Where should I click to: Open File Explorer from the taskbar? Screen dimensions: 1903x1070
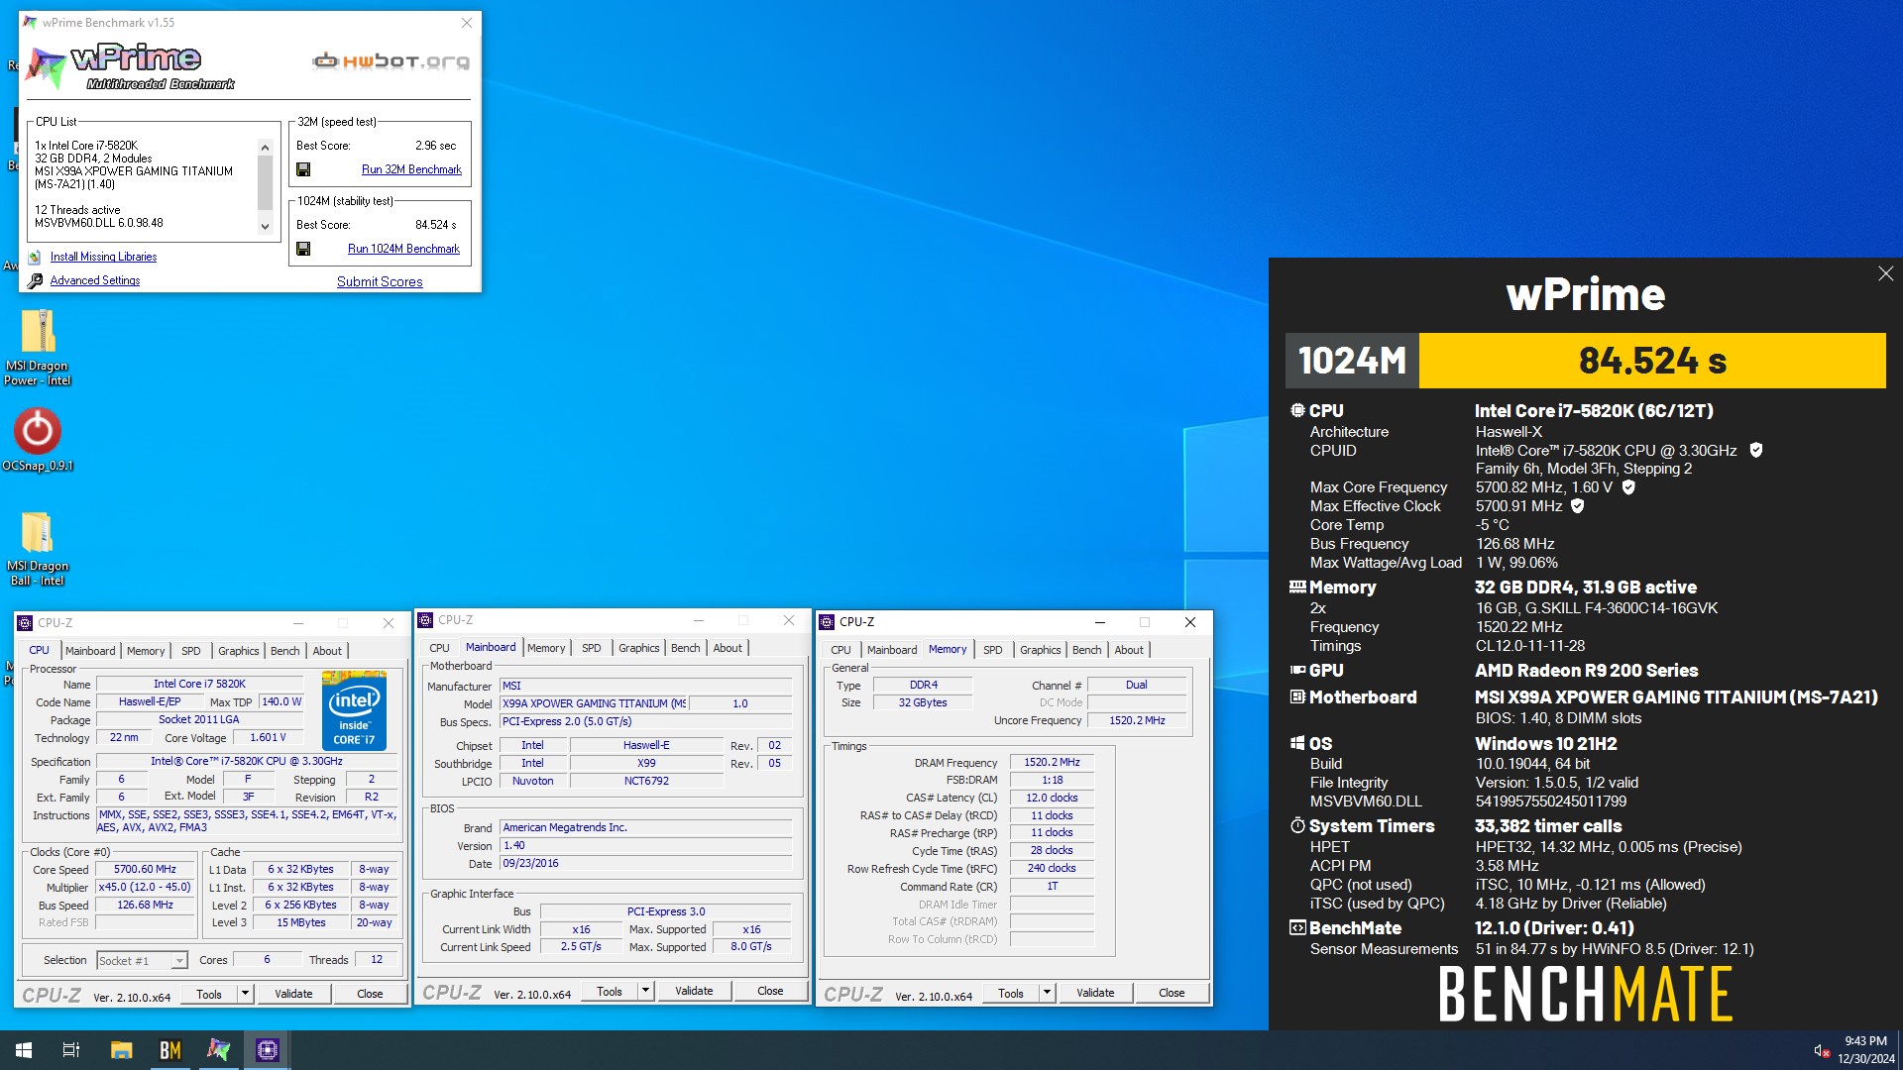121,1050
